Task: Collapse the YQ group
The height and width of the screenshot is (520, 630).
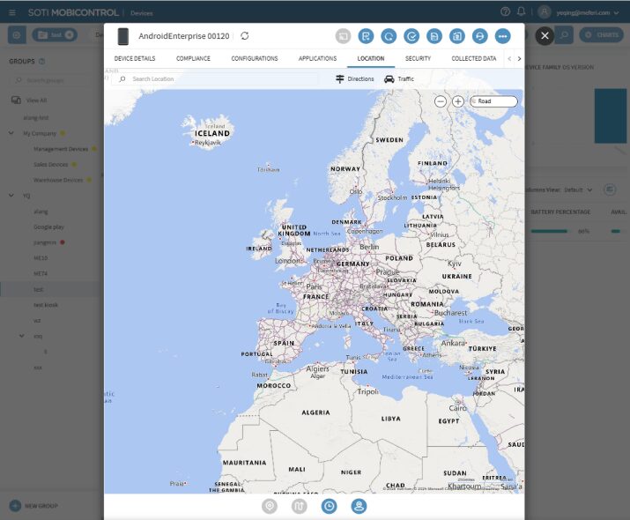Action: [x=11, y=196]
